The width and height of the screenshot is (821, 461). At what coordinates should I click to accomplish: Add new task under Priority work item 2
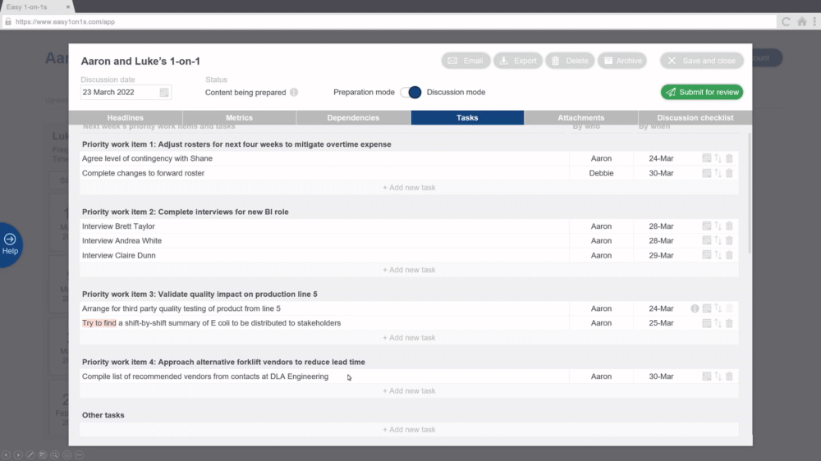[409, 270]
